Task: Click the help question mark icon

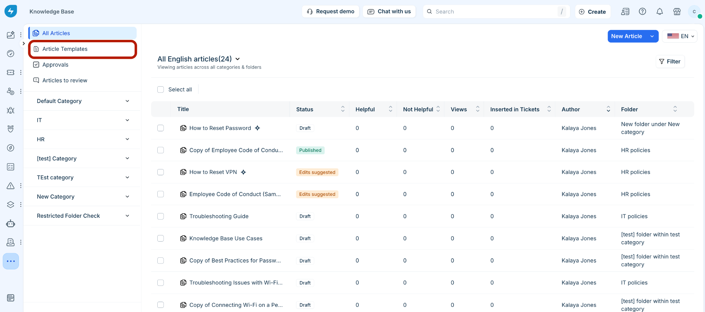Action: pos(642,12)
